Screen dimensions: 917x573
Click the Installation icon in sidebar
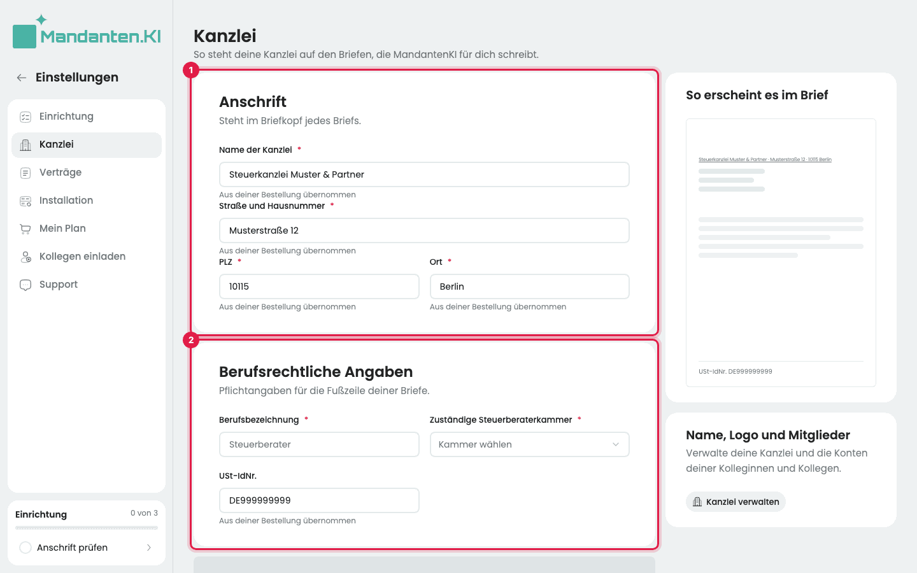pos(25,201)
